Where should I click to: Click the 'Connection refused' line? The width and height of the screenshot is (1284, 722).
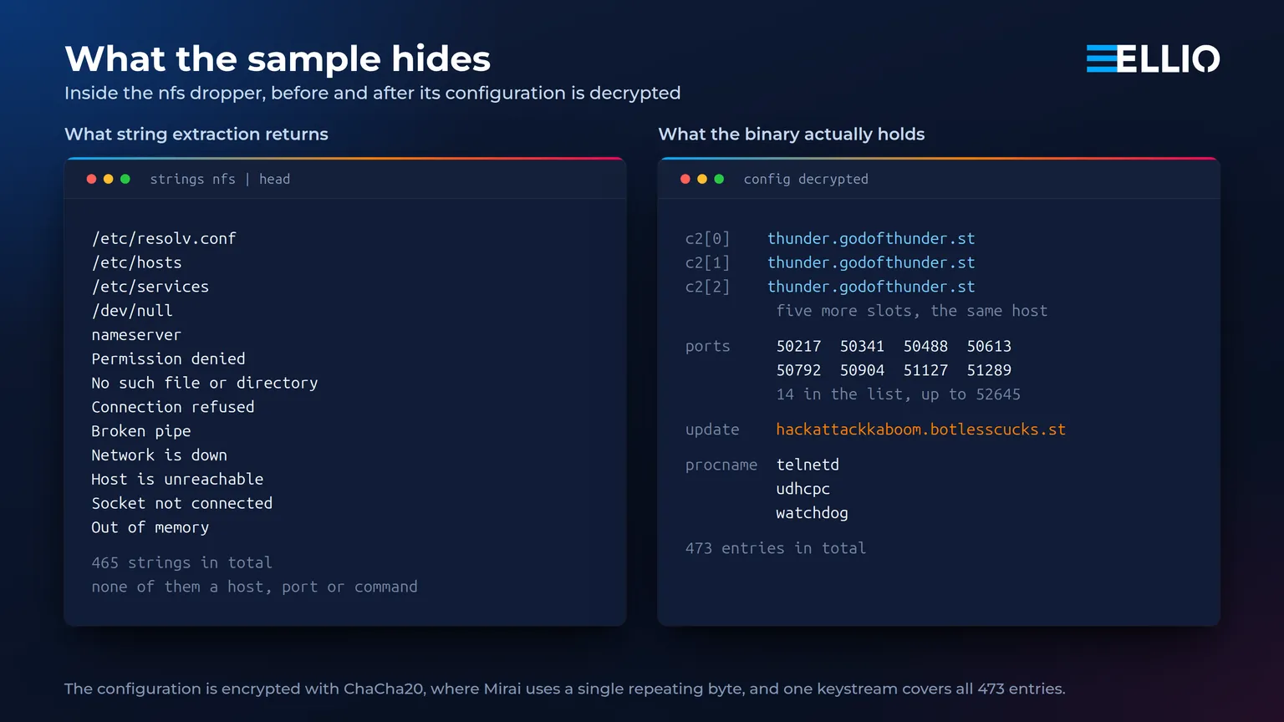(x=173, y=407)
